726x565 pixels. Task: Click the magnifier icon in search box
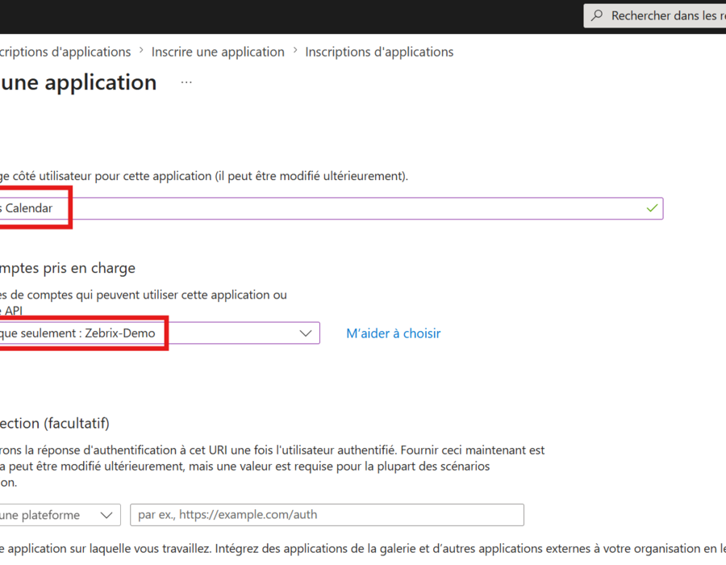pos(597,15)
